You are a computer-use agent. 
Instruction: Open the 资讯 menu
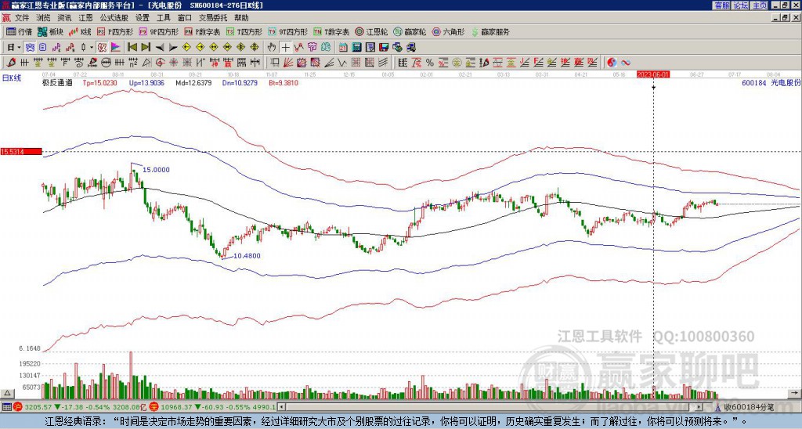click(64, 18)
